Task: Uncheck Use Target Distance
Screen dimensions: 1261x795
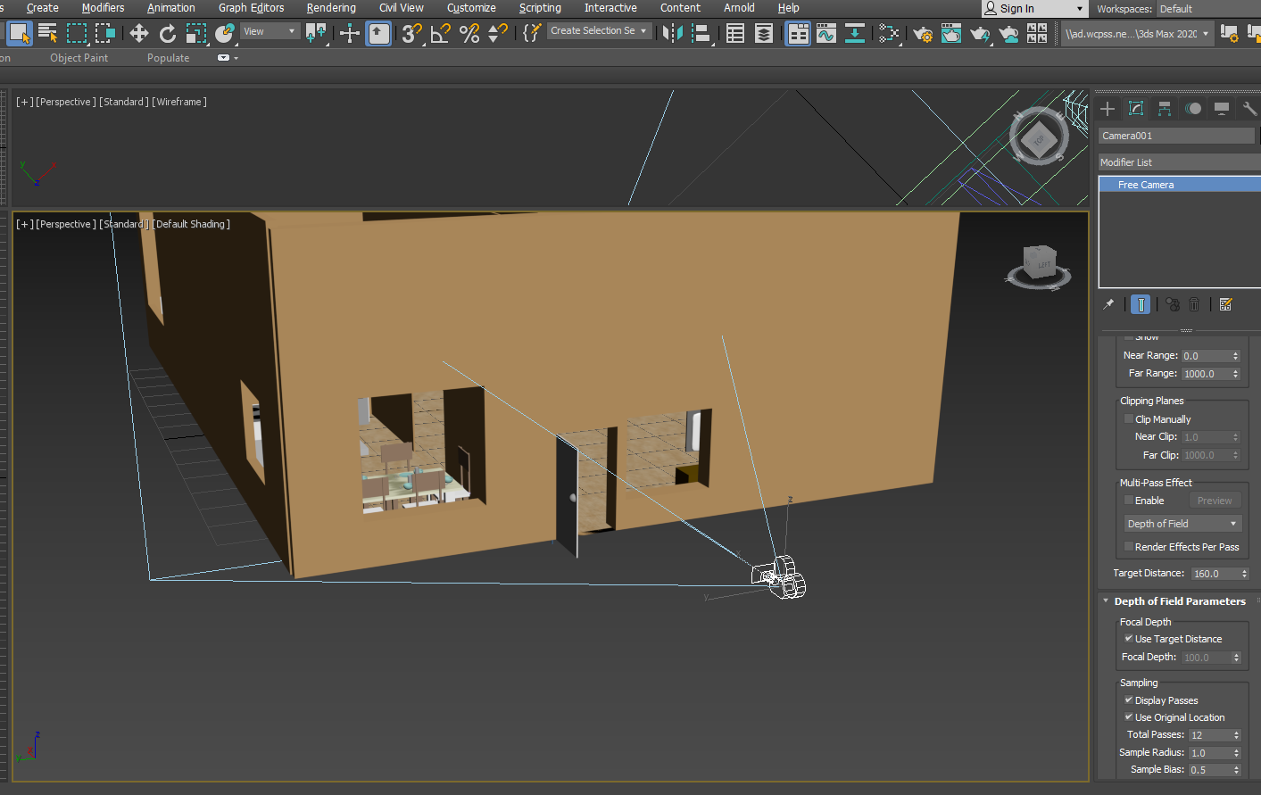Action: [x=1129, y=638]
